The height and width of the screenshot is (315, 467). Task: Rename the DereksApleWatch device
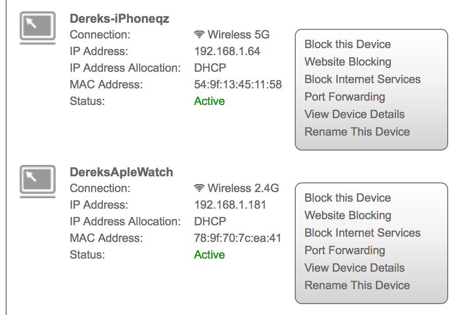click(357, 285)
